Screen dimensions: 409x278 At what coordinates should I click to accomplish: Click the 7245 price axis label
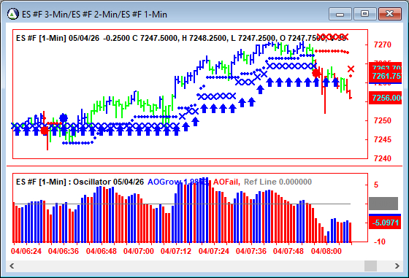(383, 139)
